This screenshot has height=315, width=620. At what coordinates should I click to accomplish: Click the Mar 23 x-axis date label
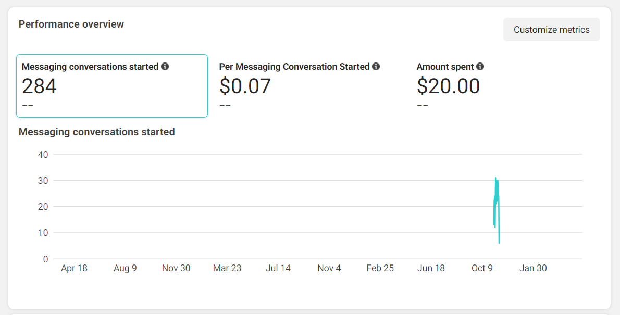227,268
